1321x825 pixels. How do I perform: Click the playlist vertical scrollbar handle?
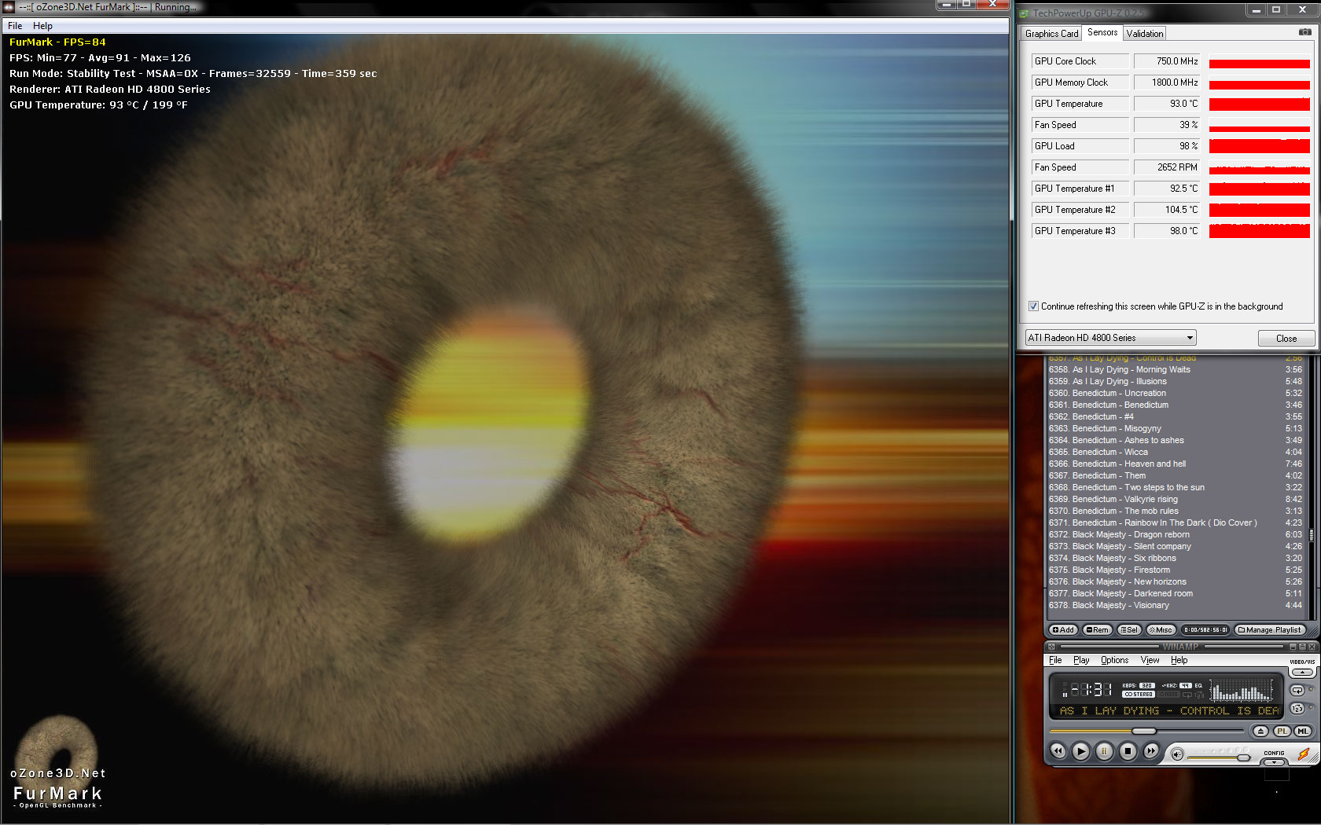pos(1311,535)
